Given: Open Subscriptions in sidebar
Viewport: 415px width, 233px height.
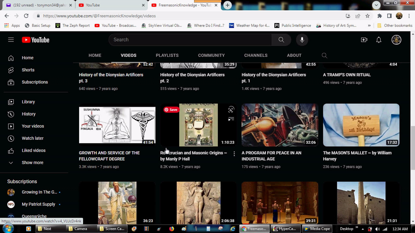Looking at the screenshot, I should click(34, 82).
